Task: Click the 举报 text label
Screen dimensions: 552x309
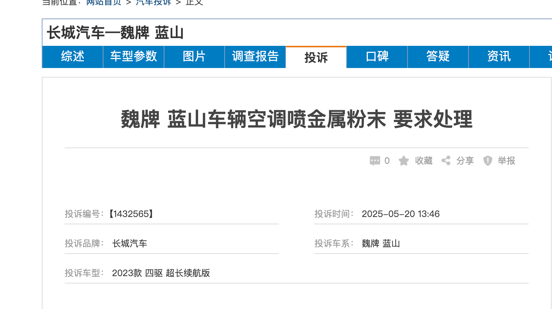Action: coord(506,161)
